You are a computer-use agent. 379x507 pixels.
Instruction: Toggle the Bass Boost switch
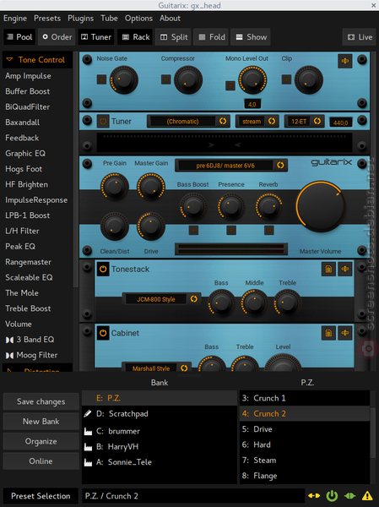pos(193,230)
